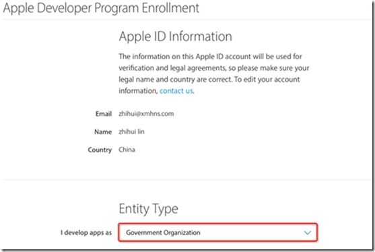375x252 pixels.
Task: Click the 'Name' field label
Action: tap(103, 132)
